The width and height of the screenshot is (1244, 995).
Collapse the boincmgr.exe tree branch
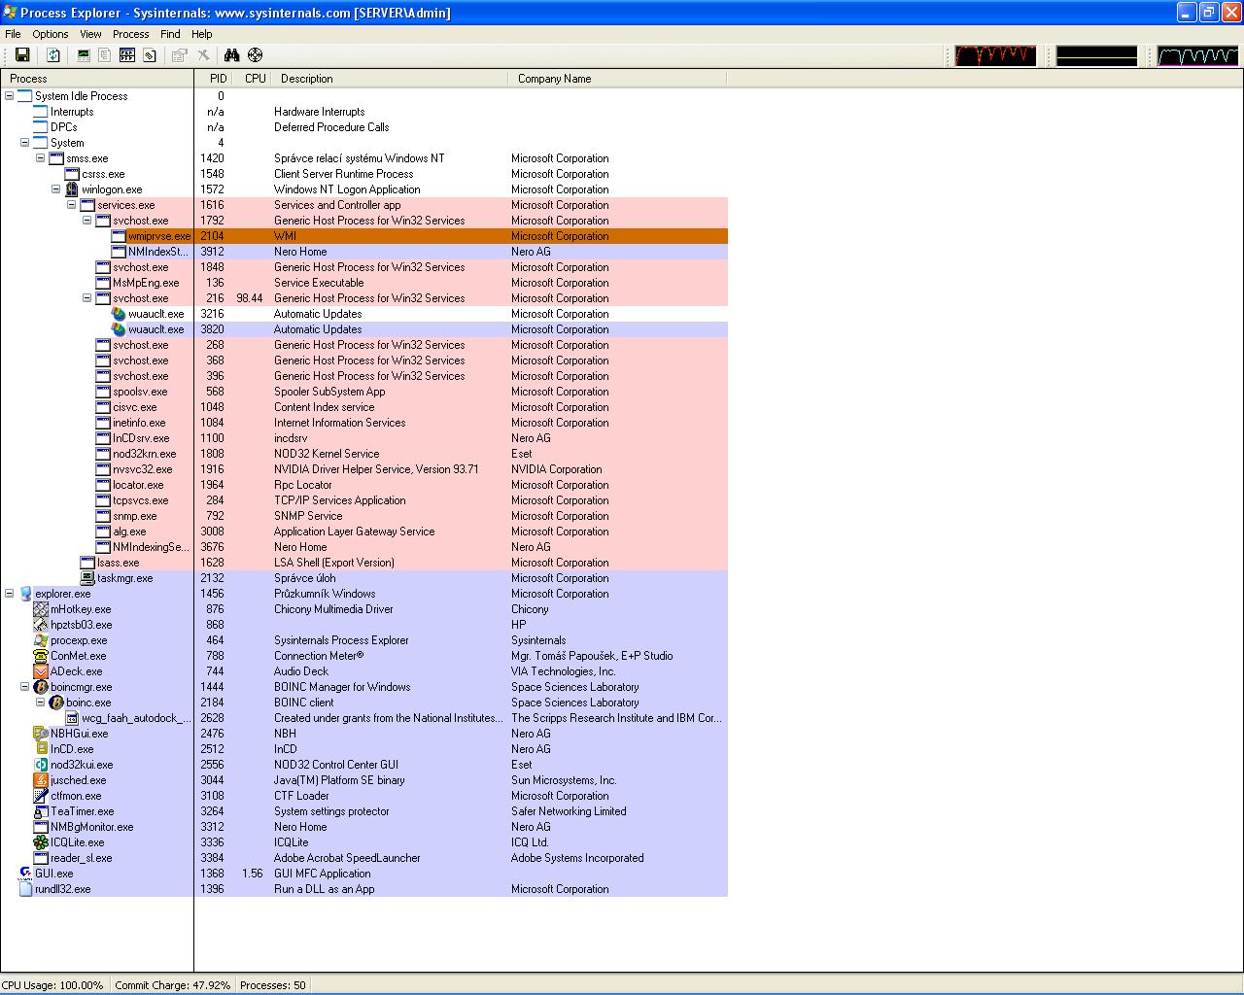coord(25,687)
